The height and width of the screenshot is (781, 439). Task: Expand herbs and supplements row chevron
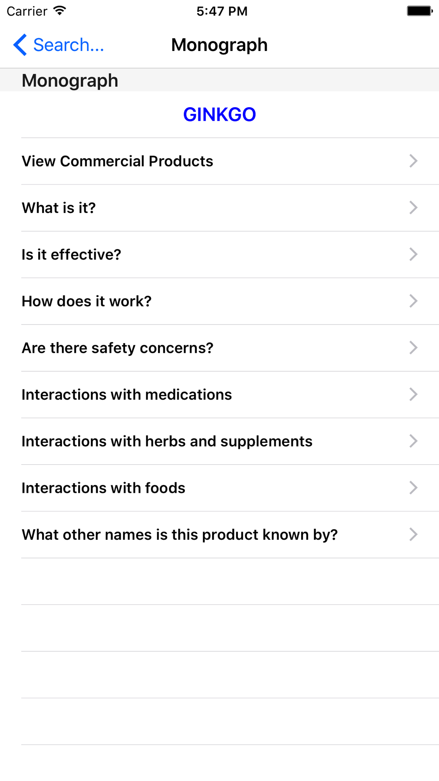pyautogui.click(x=413, y=441)
